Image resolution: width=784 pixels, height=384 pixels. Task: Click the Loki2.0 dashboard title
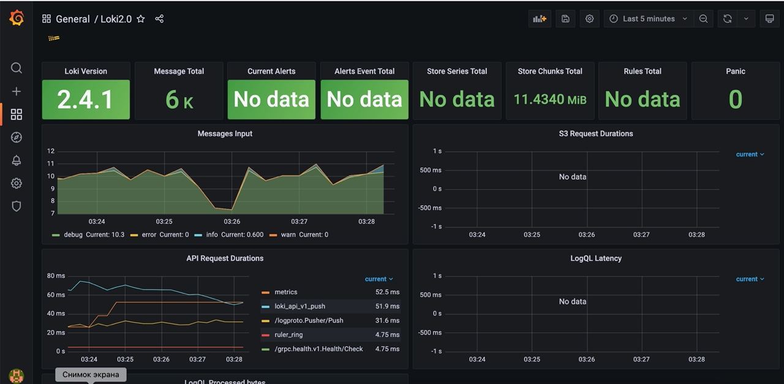(116, 19)
